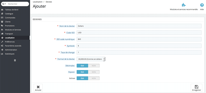Click the Aide label

(202, 10)
